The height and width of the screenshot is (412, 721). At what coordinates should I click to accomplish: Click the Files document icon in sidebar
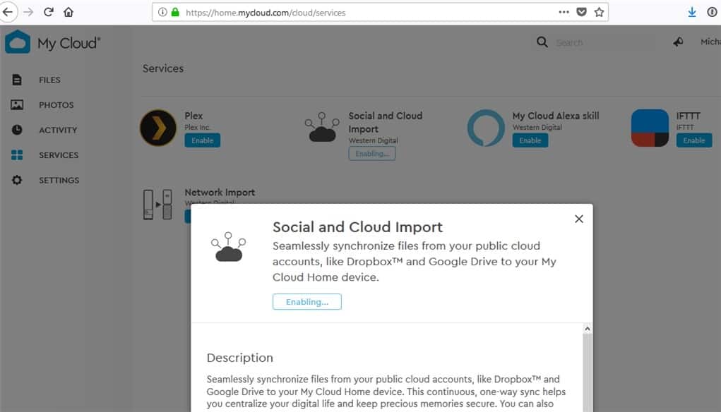coord(17,80)
